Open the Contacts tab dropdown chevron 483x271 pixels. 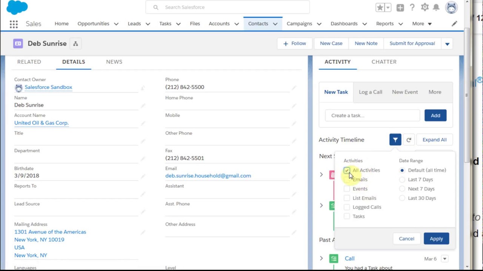(275, 24)
